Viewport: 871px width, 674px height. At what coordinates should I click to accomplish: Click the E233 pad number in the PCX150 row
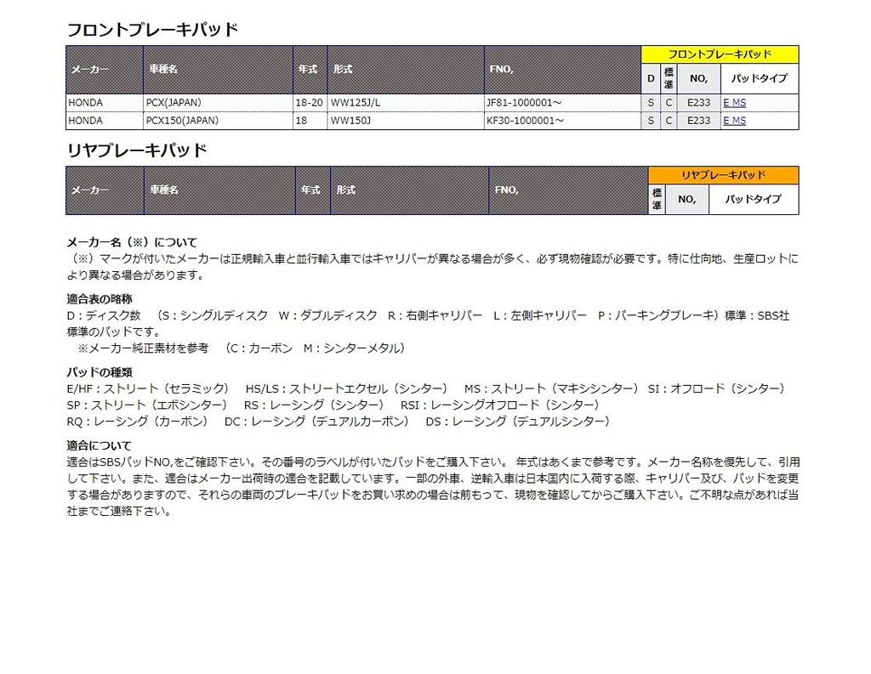pos(698,121)
